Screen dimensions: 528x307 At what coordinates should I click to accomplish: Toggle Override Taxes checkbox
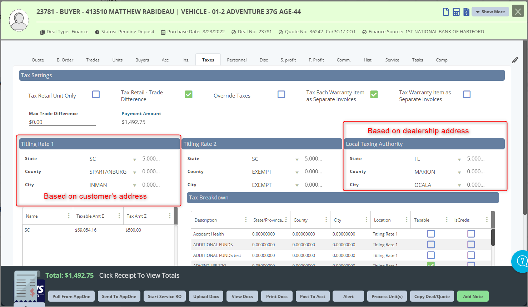click(282, 94)
